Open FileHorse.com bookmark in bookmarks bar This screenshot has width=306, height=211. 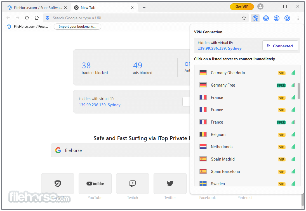27,27
